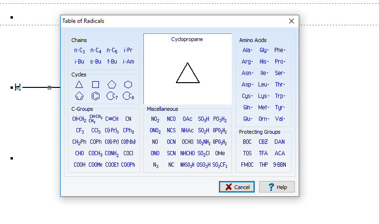Select the C8 cyclooctane ring icon
This screenshot has height=224, width=379.
click(128, 96)
